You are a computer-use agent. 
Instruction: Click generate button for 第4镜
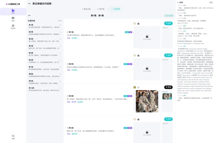pyautogui.click(x=168, y=119)
